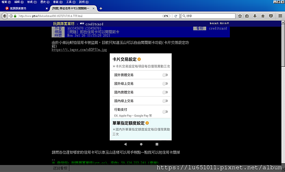Close the first tab 批踢踢實業坊
This screenshot has width=285, height=172.
click(47, 9)
